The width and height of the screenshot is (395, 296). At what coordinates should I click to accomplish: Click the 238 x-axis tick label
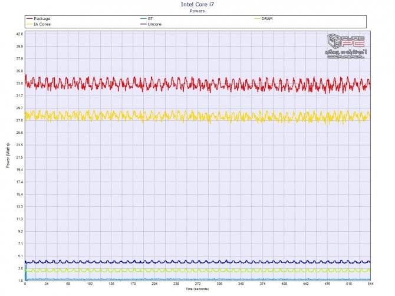tap(176, 284)
